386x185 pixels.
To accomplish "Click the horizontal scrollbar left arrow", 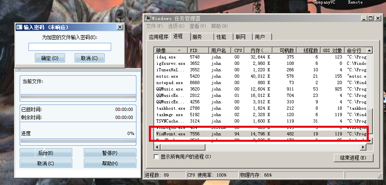I will point(156,147).
